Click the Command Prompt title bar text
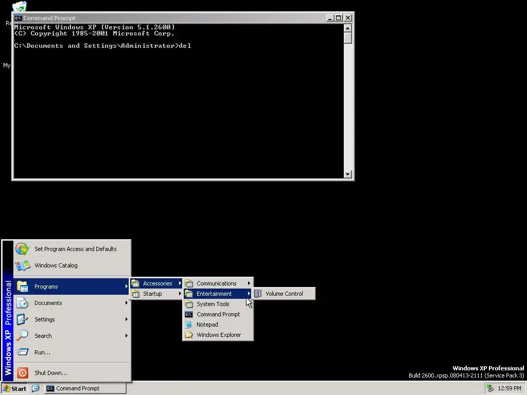The height and width of the screenshot is (395, 527). pyautogui.click(x=49, y=18)
